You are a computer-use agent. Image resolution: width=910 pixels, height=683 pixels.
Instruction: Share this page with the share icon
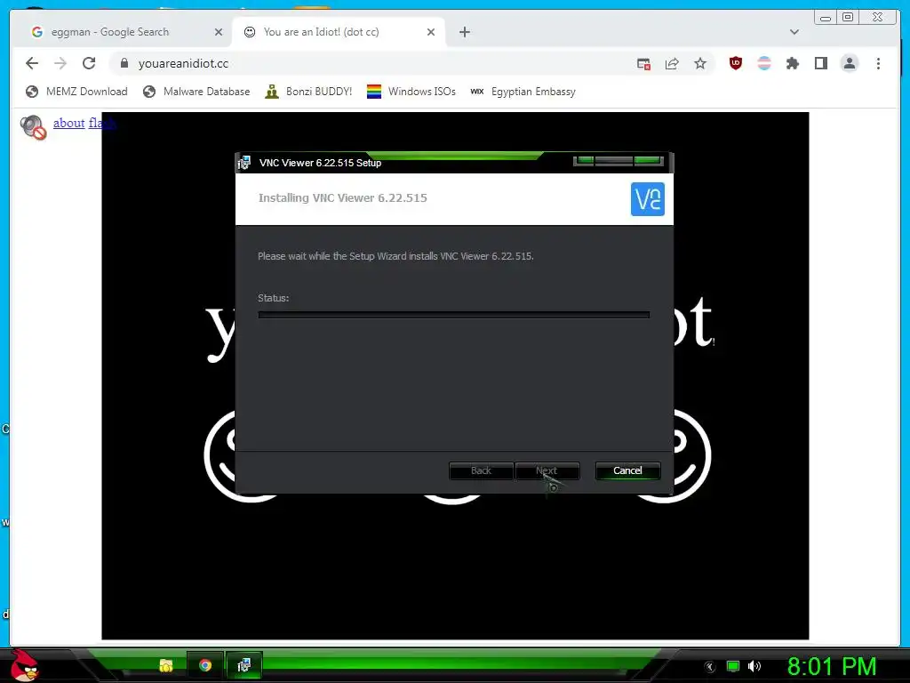tap(672, 64)
